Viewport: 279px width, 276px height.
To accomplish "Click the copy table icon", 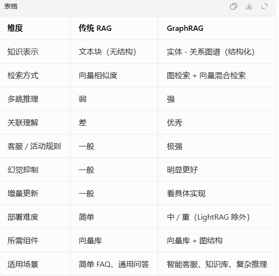I will coord(233,6).
